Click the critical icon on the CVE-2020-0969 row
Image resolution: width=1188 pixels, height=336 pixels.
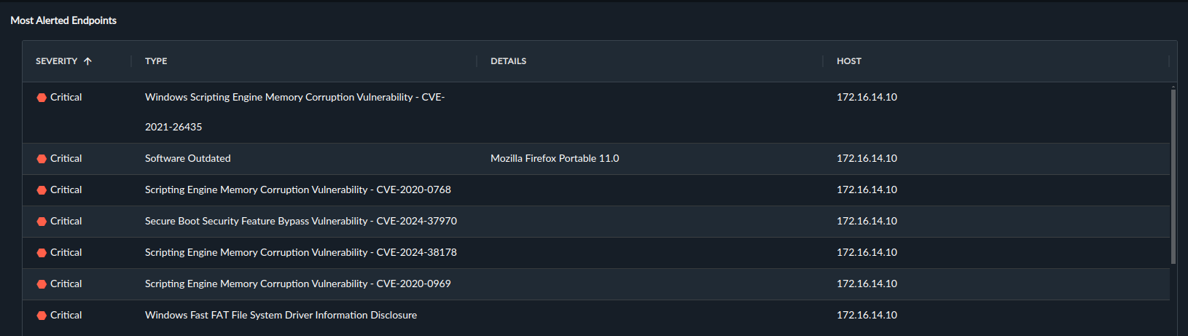click(x=42, y=284)
